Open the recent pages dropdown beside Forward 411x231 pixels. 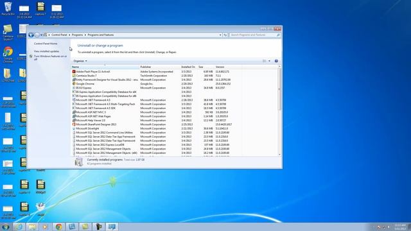coord(41,35)
